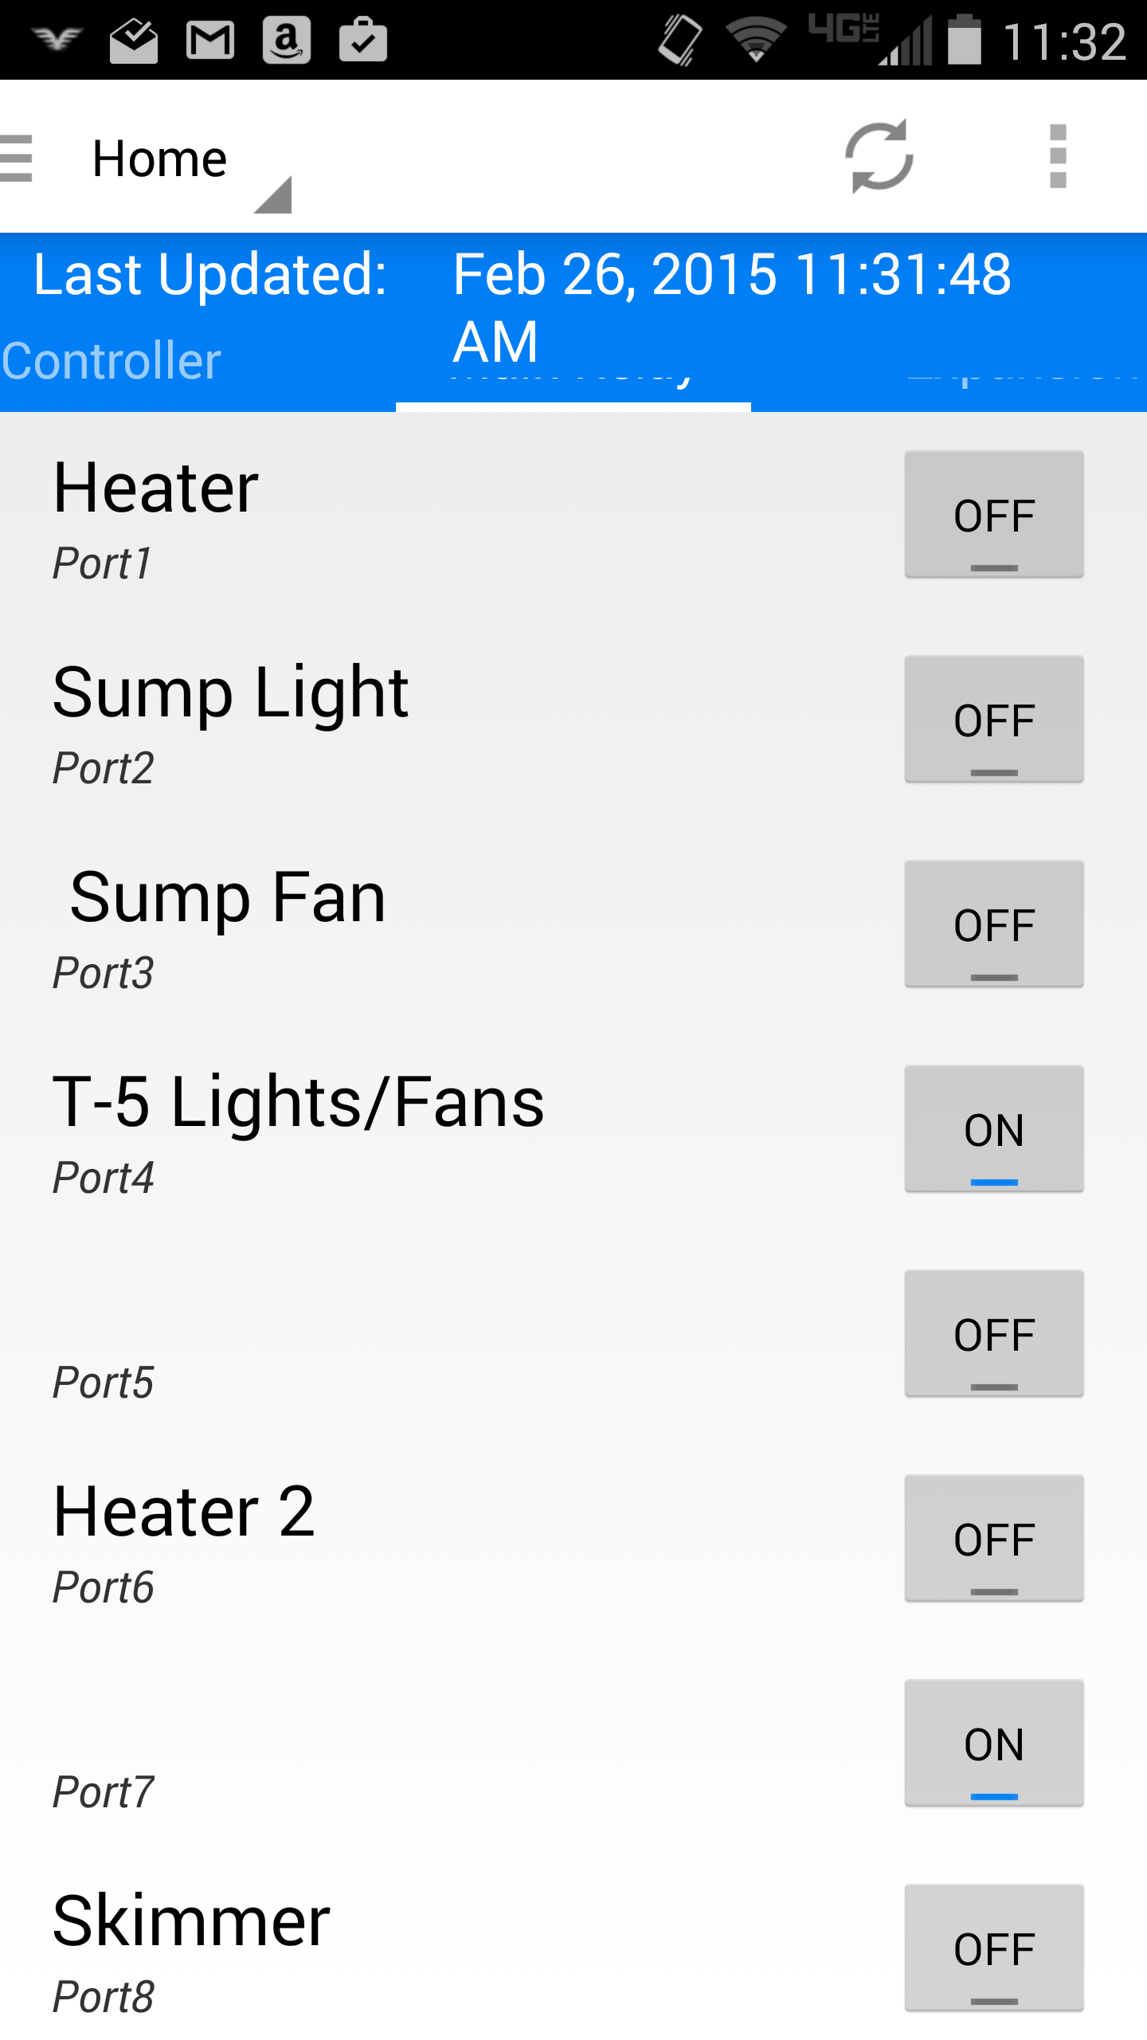Tap the Amazon notification icon
1147x2040 pixels.
[287, 40]
